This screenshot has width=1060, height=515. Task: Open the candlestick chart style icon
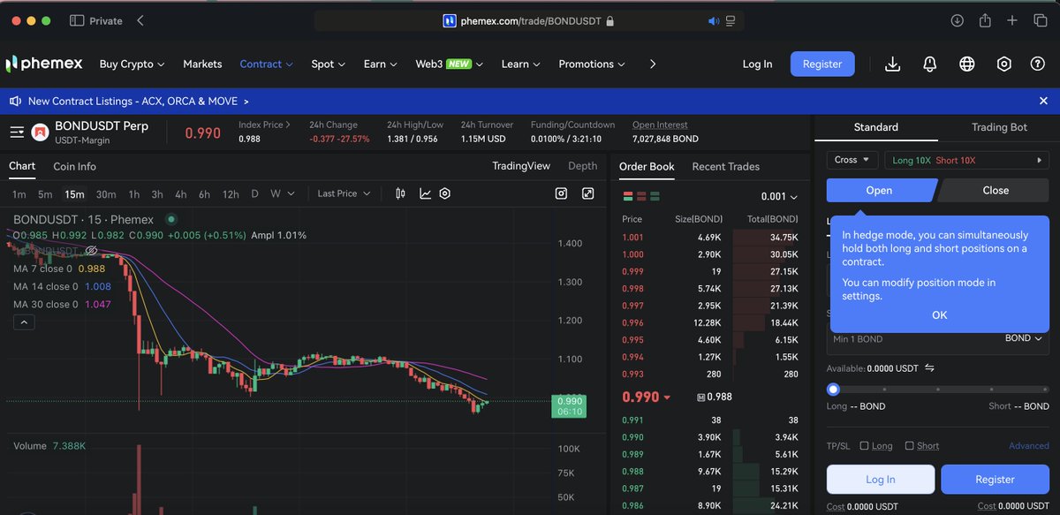pos(401,193)
